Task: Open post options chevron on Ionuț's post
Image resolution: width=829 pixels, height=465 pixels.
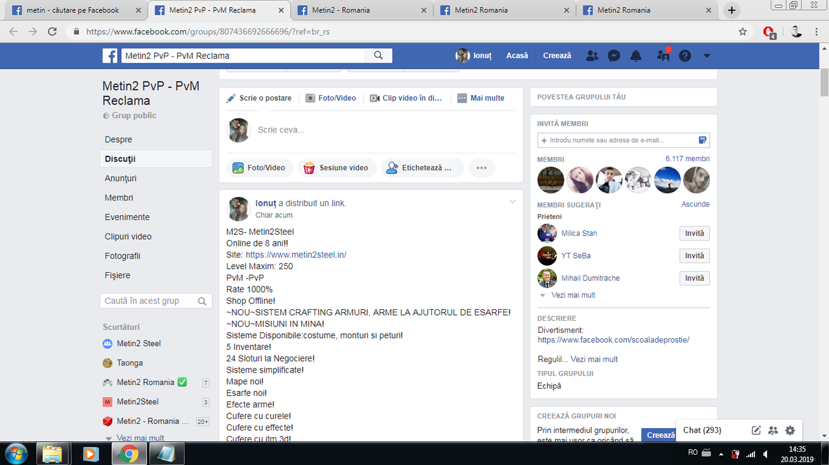Action: [512, 202]
